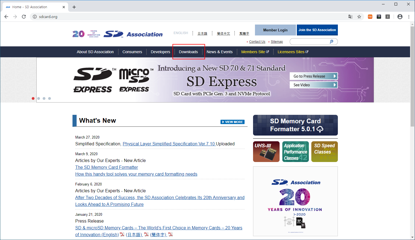Open the Chrome profile avatar
Image resolution: width=415 pixels, height=240 pixels.
coord(400,17)
